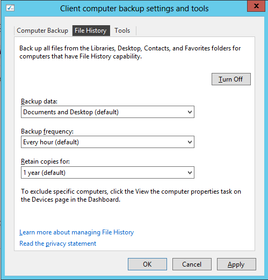Click the Every hour dropdown arrow

click(x=190, y=142)
